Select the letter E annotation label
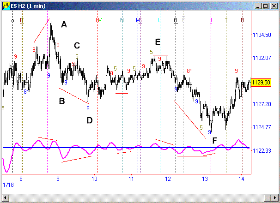Image resolution: width=280 pixels, height=203 pixels. pos(158,42)
